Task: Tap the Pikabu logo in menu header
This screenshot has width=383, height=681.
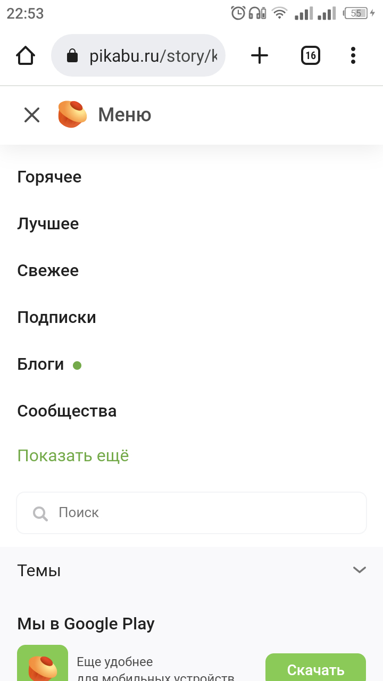Action: (72, 114)
